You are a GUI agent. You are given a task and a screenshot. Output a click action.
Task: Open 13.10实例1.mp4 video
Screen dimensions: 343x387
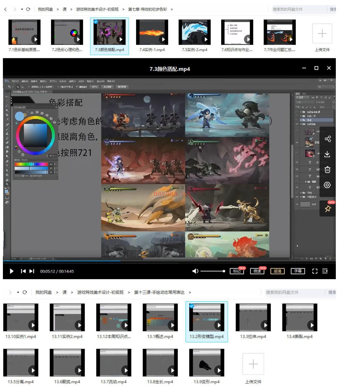pos(21,317)
